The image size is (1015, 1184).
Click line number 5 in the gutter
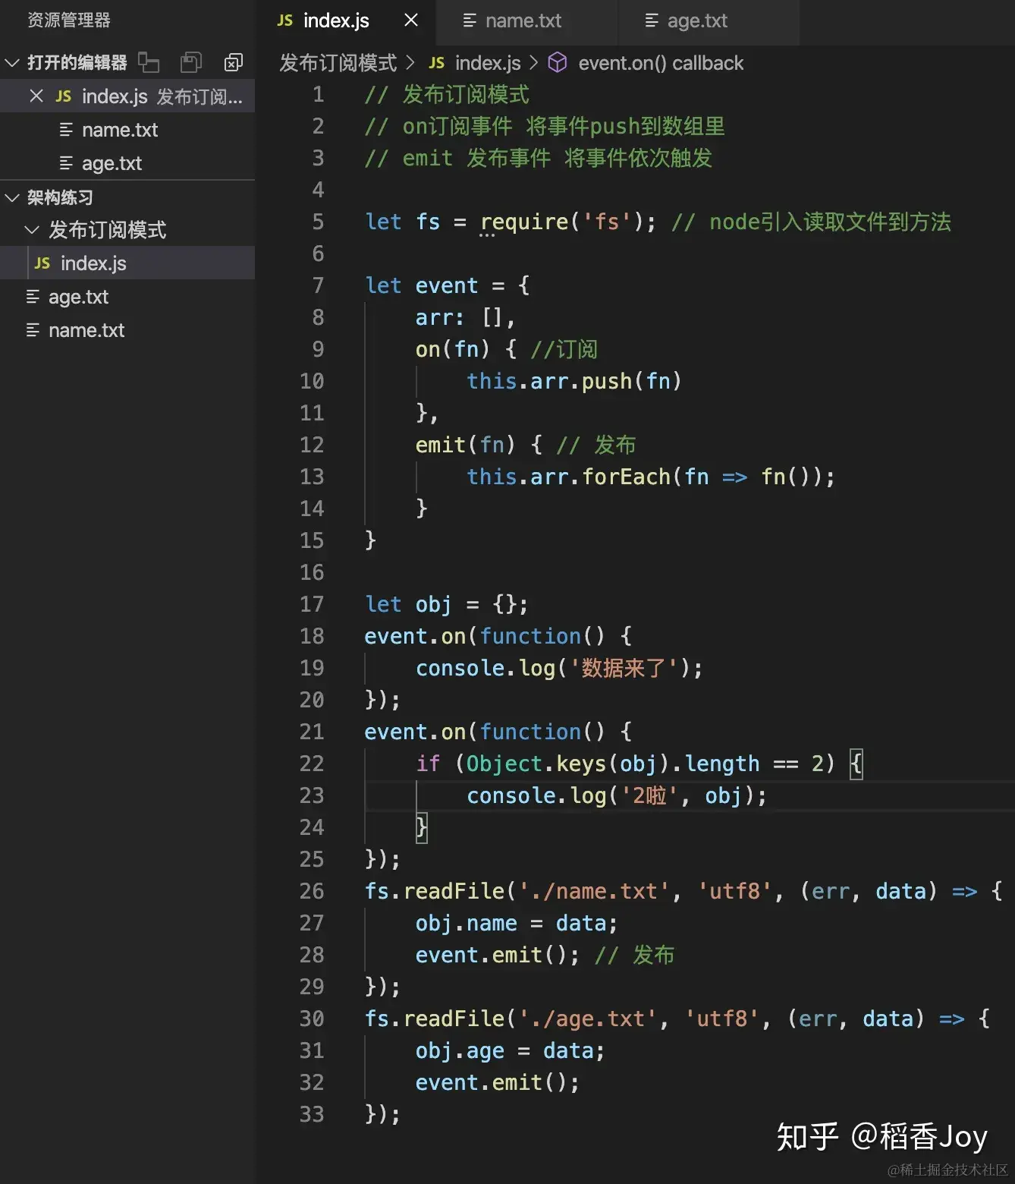pos(318,222)
